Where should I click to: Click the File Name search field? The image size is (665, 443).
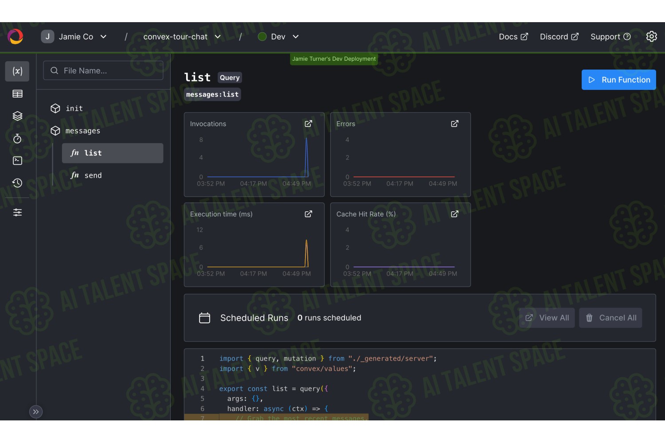[103, 70]
